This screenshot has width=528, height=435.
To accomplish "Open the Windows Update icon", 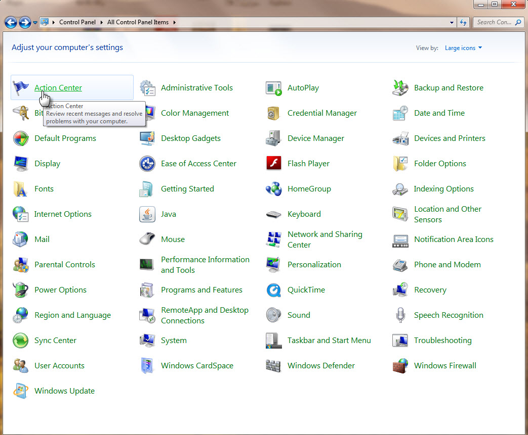I will click(21, 391).
